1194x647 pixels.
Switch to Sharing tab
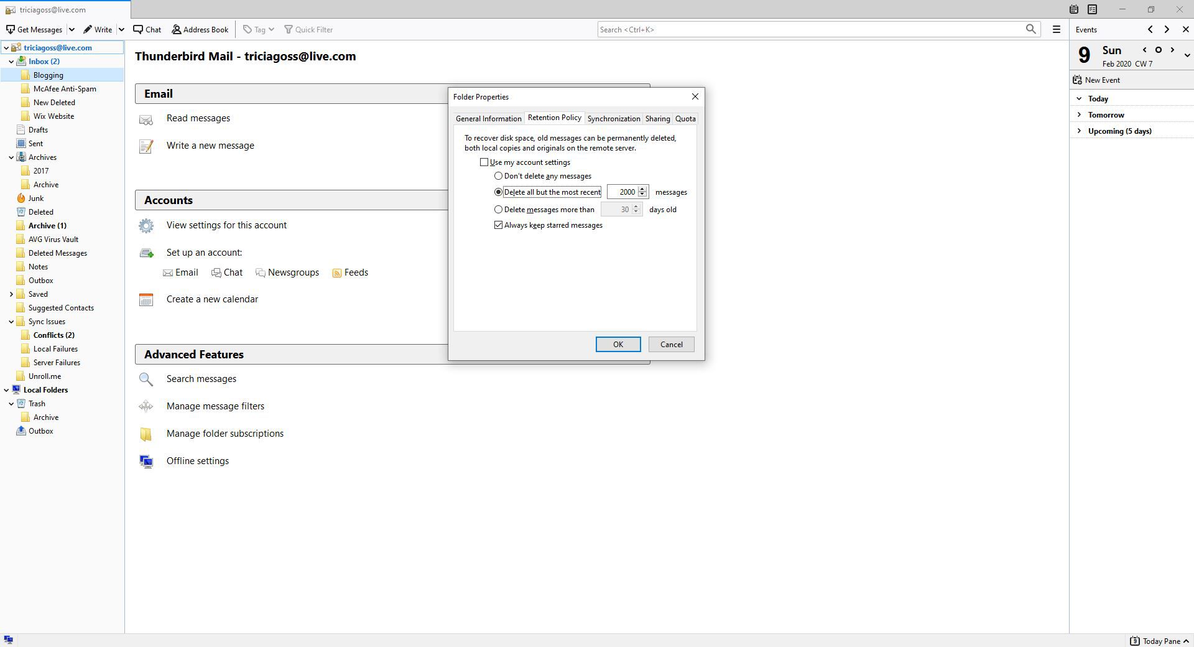click(657, 118)
